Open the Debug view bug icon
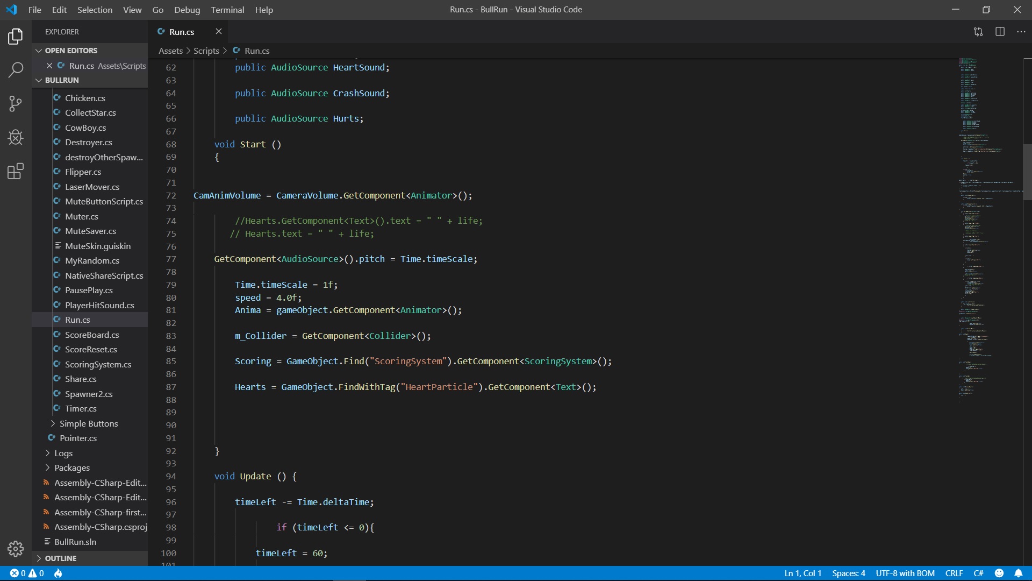 (16, 137)
